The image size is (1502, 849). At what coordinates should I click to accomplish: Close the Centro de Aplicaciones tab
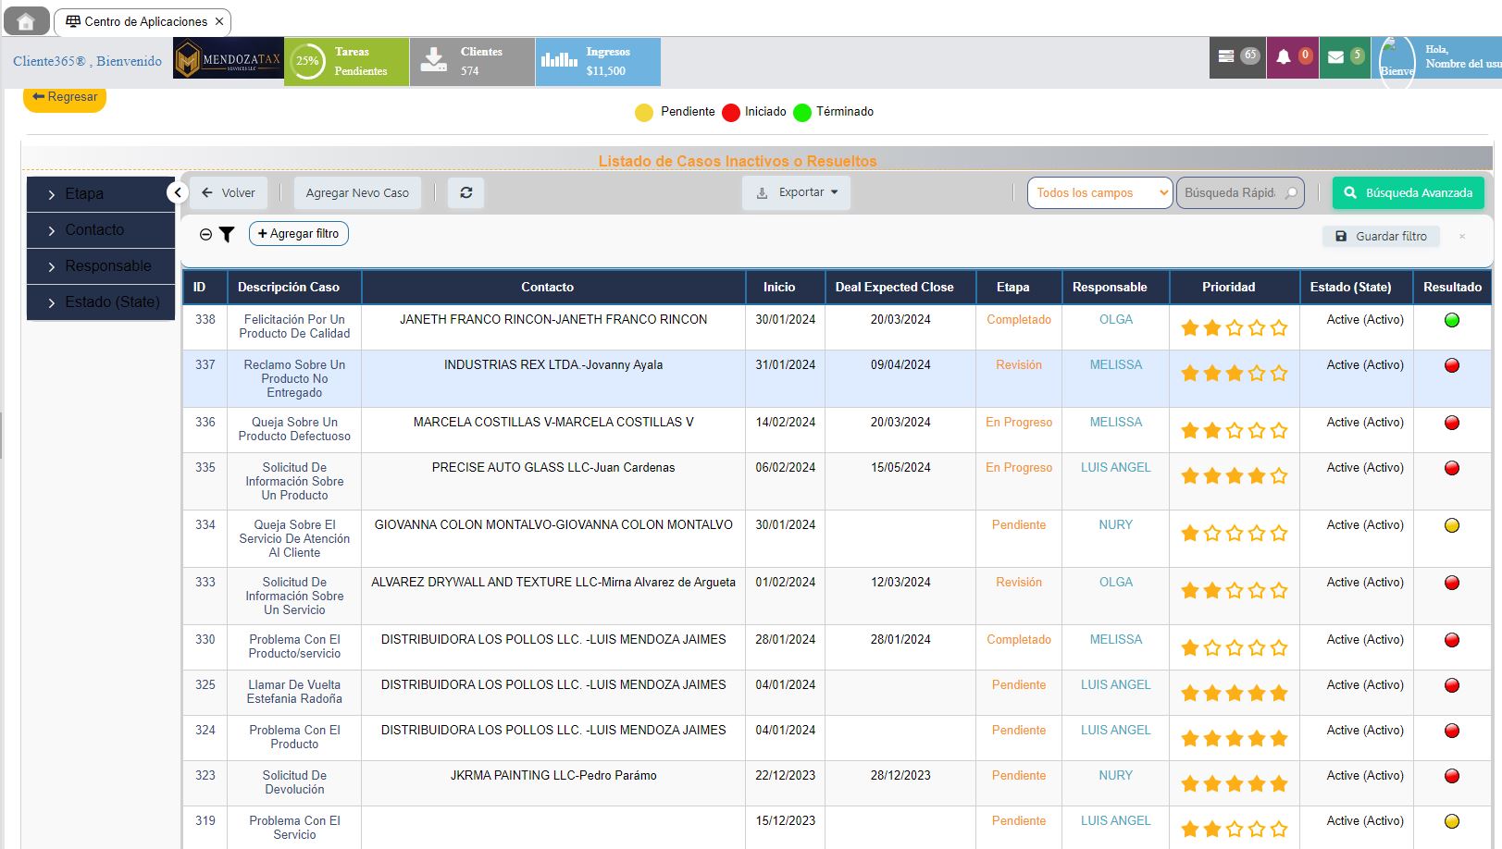point(219,21)
